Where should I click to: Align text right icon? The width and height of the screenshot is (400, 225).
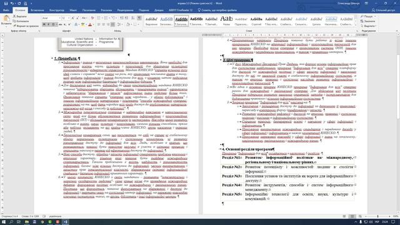click(108, 24)
